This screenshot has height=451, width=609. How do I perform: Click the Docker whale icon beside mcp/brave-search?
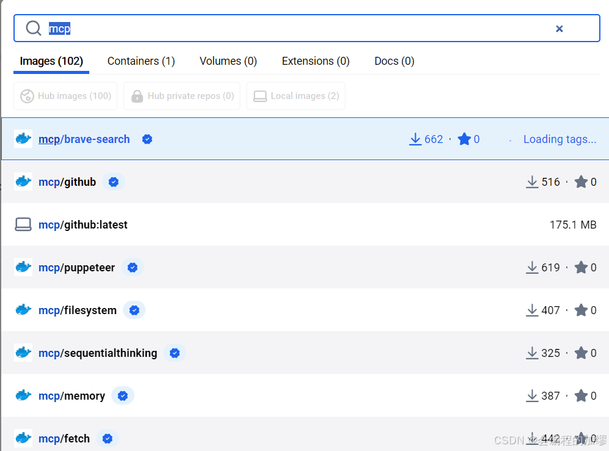23,139
